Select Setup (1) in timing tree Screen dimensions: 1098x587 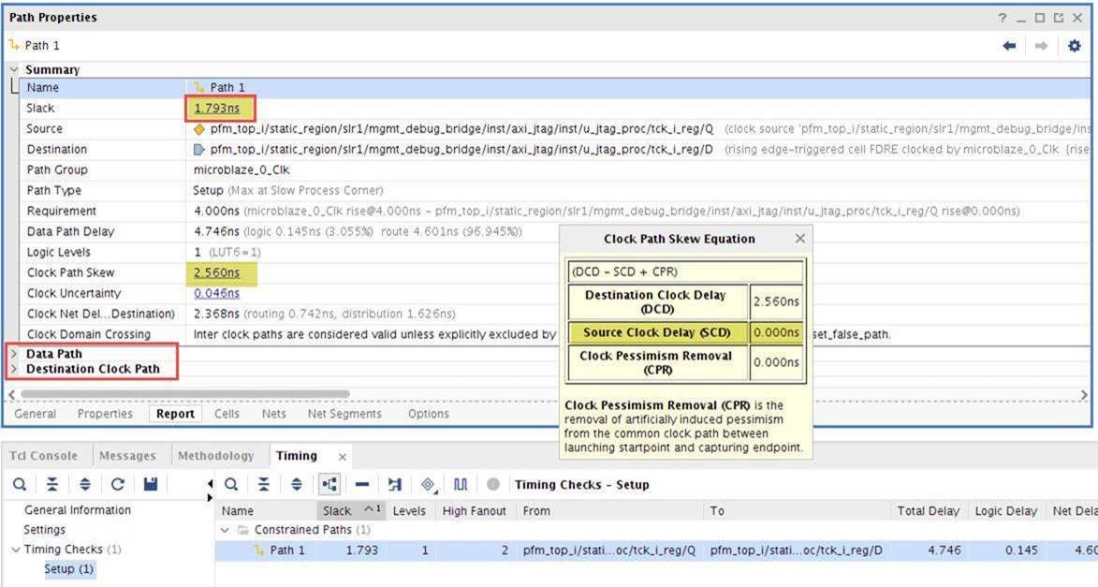click(68, 569)
